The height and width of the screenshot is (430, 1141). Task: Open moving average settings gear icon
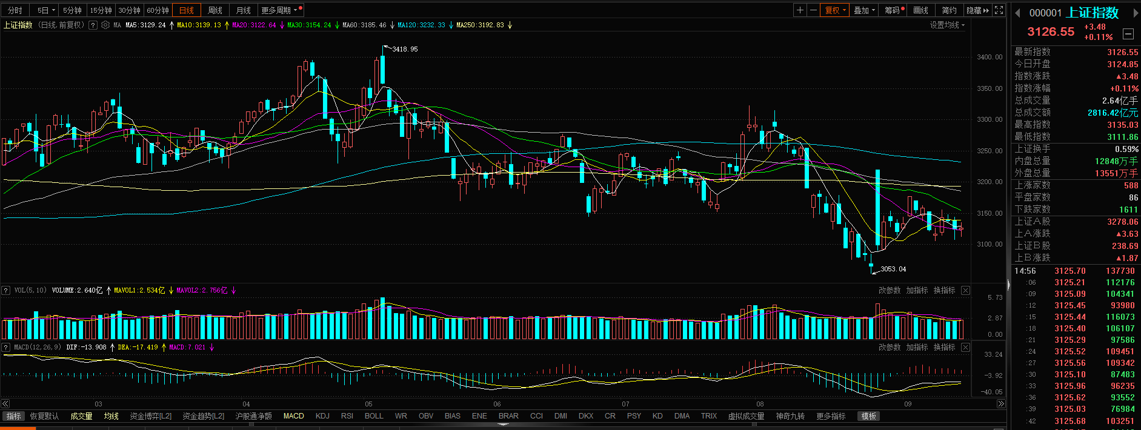pyautogui.click(x=105, y=25)
